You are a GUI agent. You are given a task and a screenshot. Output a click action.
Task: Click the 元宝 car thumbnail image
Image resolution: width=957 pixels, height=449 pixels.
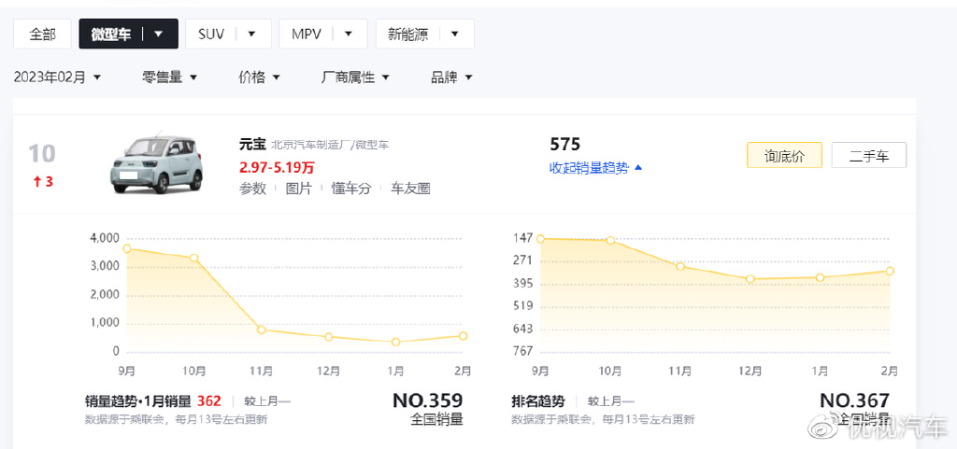tap(152, 163)
